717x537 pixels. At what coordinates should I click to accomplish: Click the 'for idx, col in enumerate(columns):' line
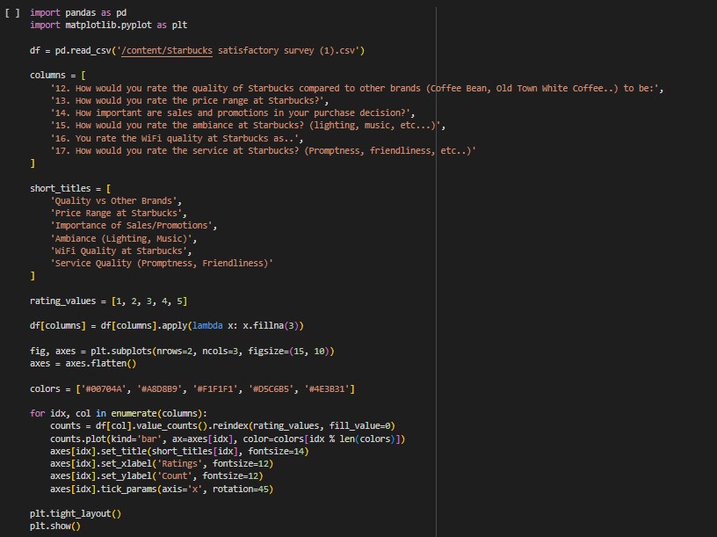coord(119,413)
